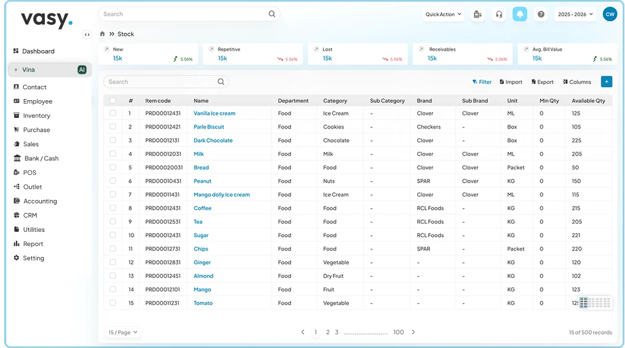Screen dimensions: 625x348
Task: Go to page 100
Action: point(398,332)
